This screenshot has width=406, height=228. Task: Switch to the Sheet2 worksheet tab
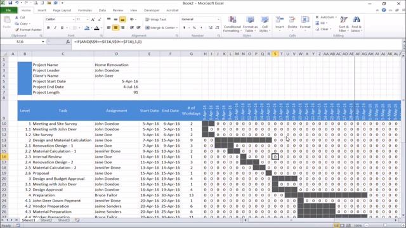click(x=46, y=220)
